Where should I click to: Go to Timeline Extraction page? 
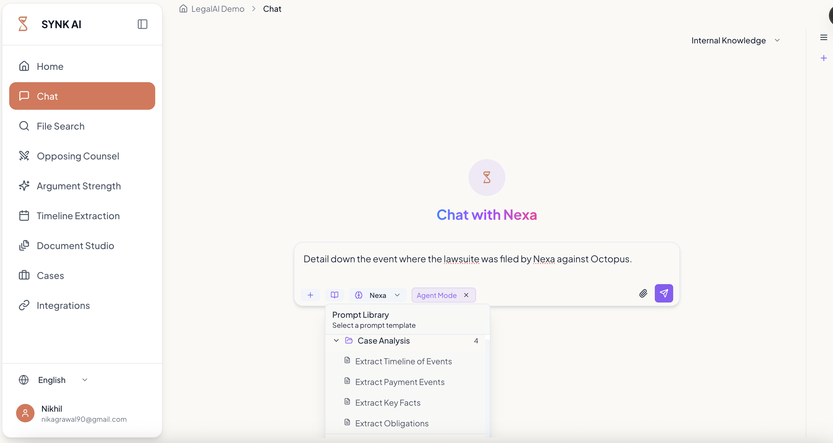[78, 216]
